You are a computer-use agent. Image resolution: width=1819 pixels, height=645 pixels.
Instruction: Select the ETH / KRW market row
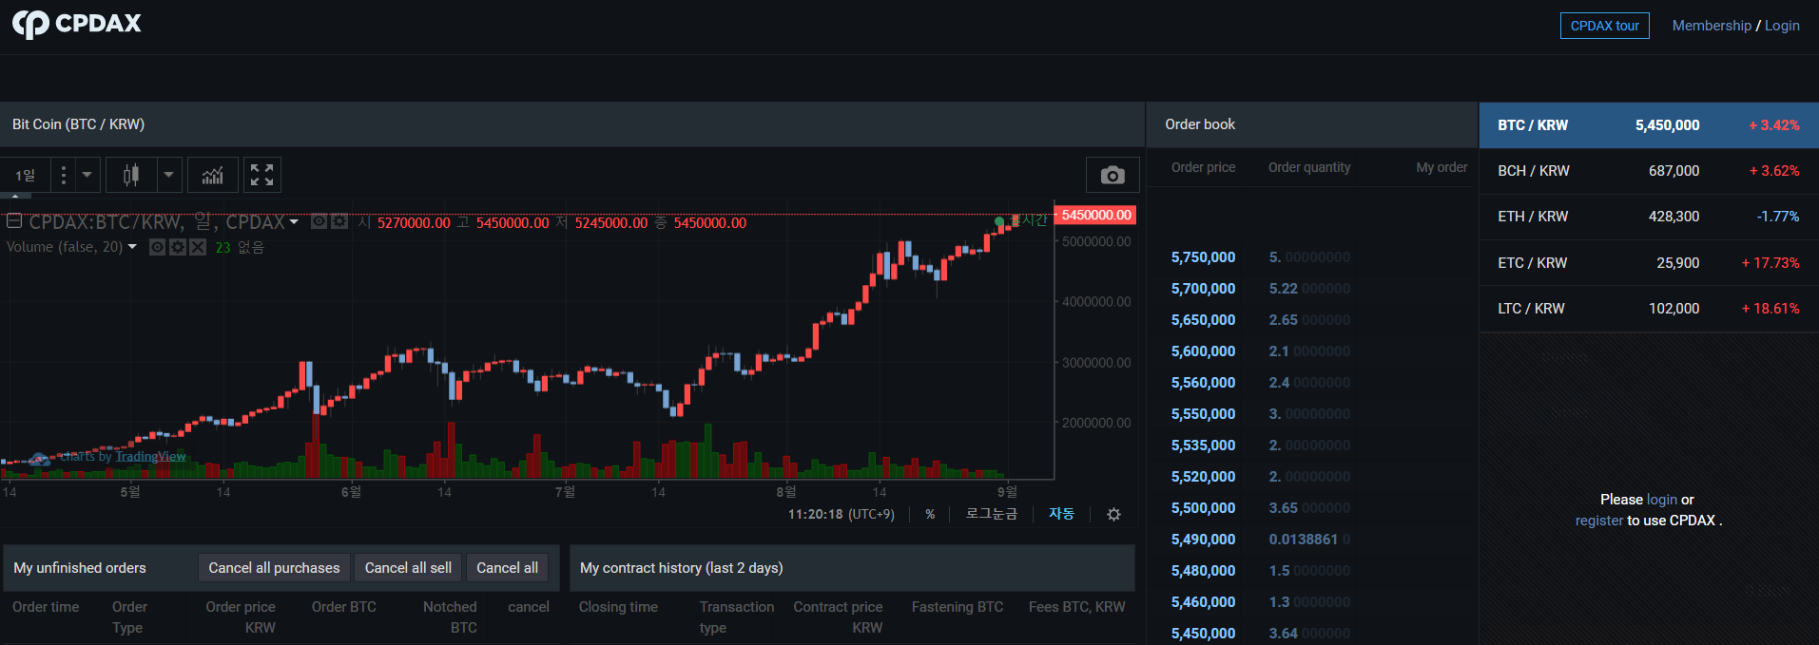1649,217
